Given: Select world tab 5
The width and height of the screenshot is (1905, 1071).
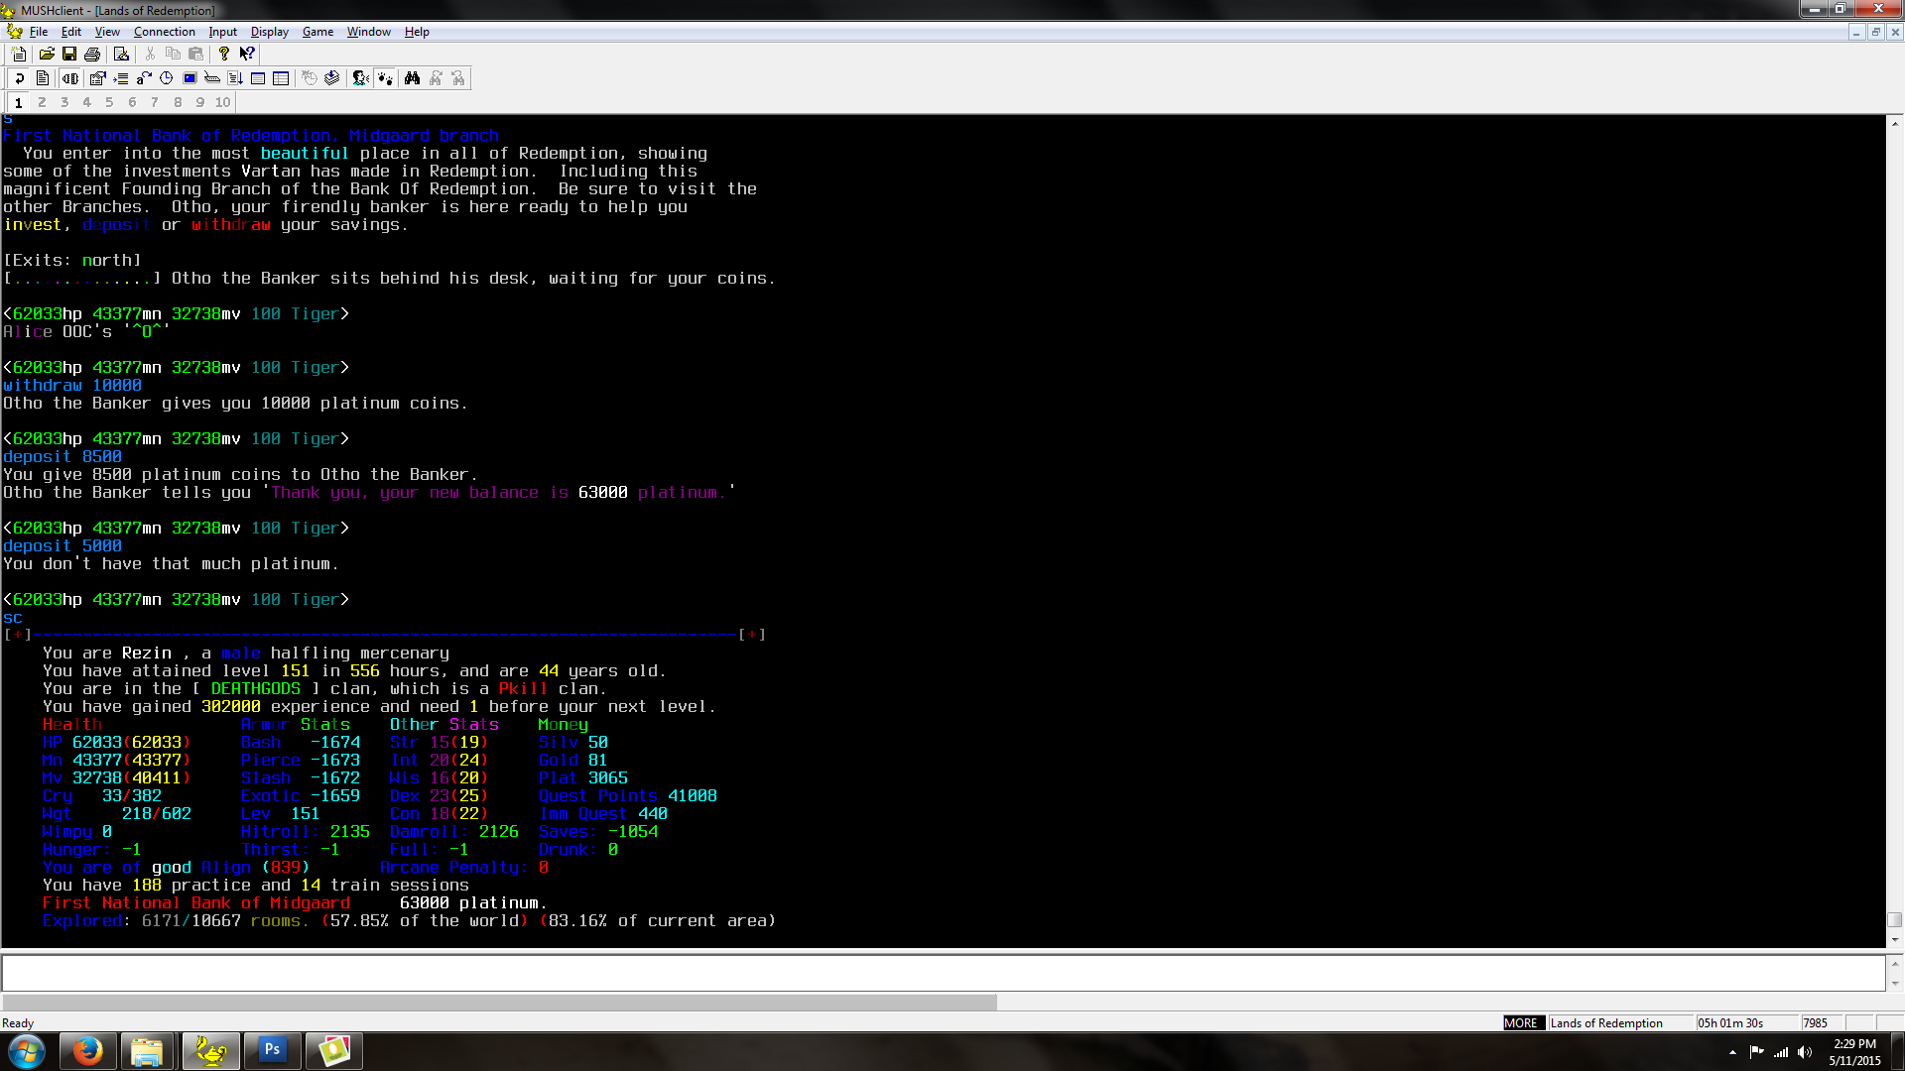Looking at the screenshot, I should point(109,102).
